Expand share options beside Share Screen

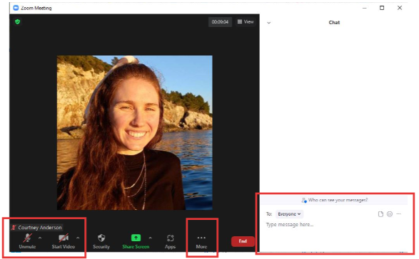[150, 238]
